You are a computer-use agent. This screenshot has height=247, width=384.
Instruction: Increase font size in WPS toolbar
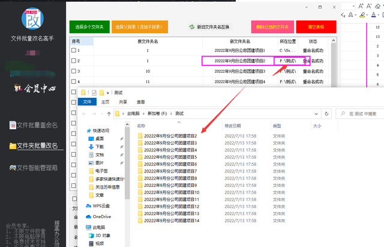(361, 6)
